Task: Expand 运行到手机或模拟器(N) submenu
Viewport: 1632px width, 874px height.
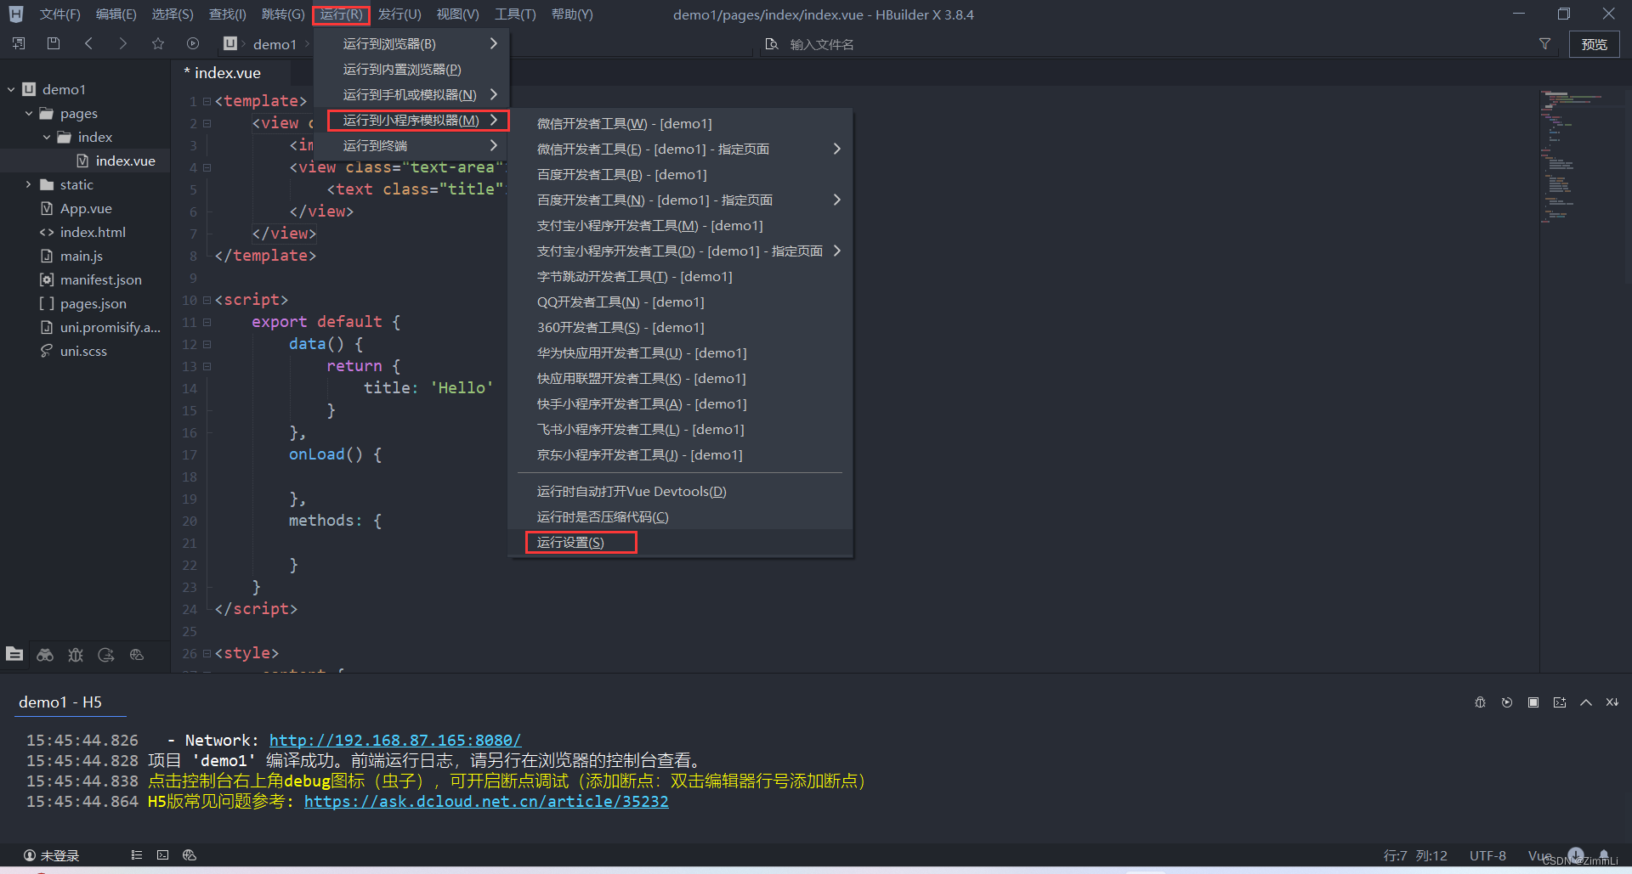Action: [x=411, y=94]
